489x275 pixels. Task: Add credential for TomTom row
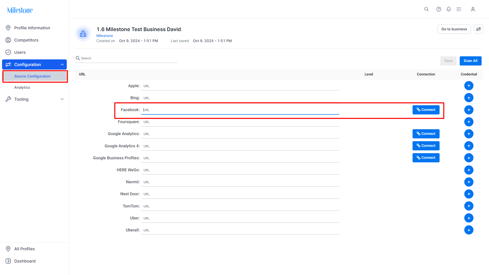pos(469,206)
